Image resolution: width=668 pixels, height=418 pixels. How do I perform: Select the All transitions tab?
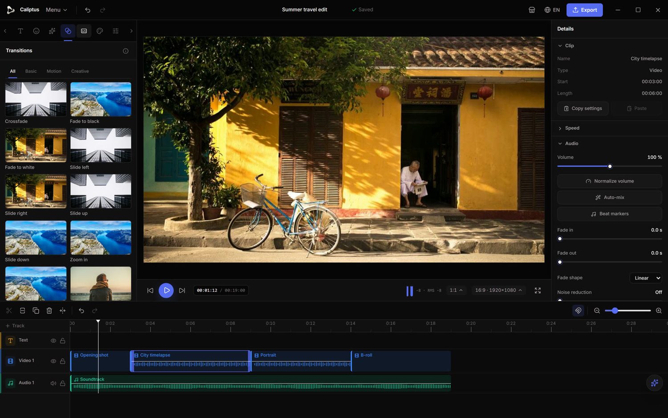click(x=12, y=71)
